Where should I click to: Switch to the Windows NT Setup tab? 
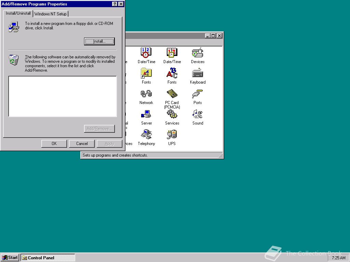[51, 14]
